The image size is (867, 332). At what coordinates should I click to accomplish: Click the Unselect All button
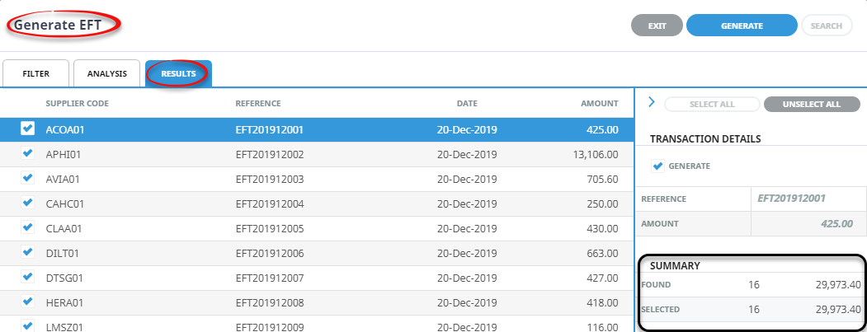click(x=811, y=104)
